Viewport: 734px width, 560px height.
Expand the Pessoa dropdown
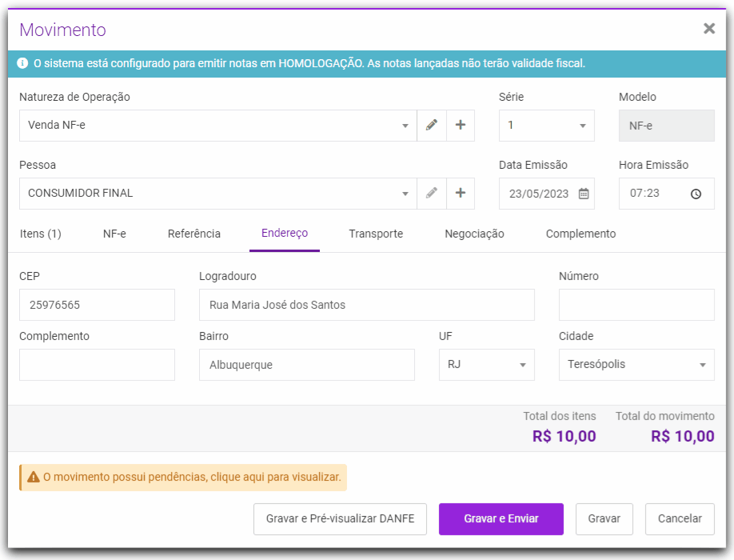point(405,194)
